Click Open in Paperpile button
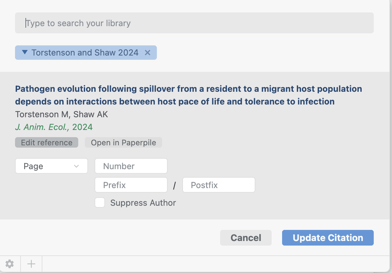Screen dimensions: 392x273 tap(123, 142)
